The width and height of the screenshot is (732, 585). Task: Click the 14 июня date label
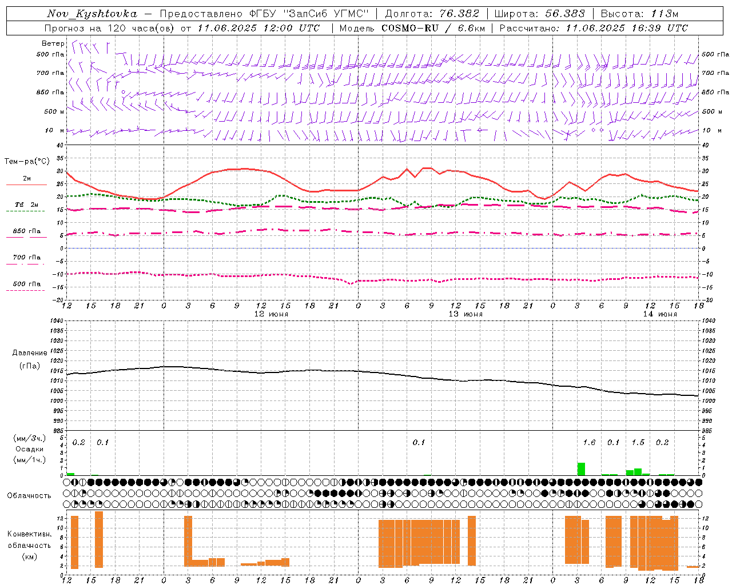660,314
